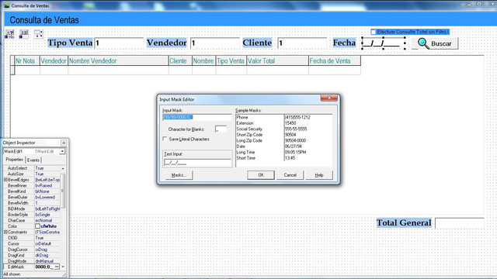Select the Fecha mask edit field
497x279 pixels.
tap(384, 43)
